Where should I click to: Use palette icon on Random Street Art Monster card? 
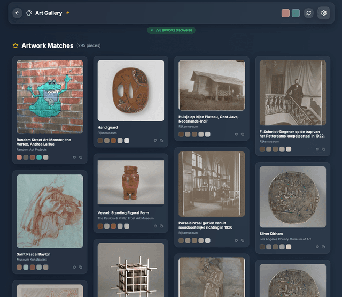pyautogui.click(x=74, y=157)
